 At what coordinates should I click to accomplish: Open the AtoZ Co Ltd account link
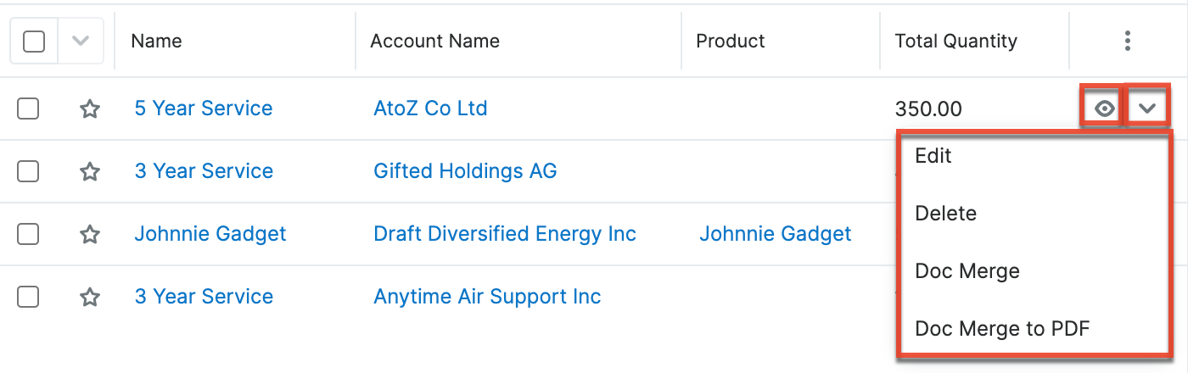click(x=430, y=109)
